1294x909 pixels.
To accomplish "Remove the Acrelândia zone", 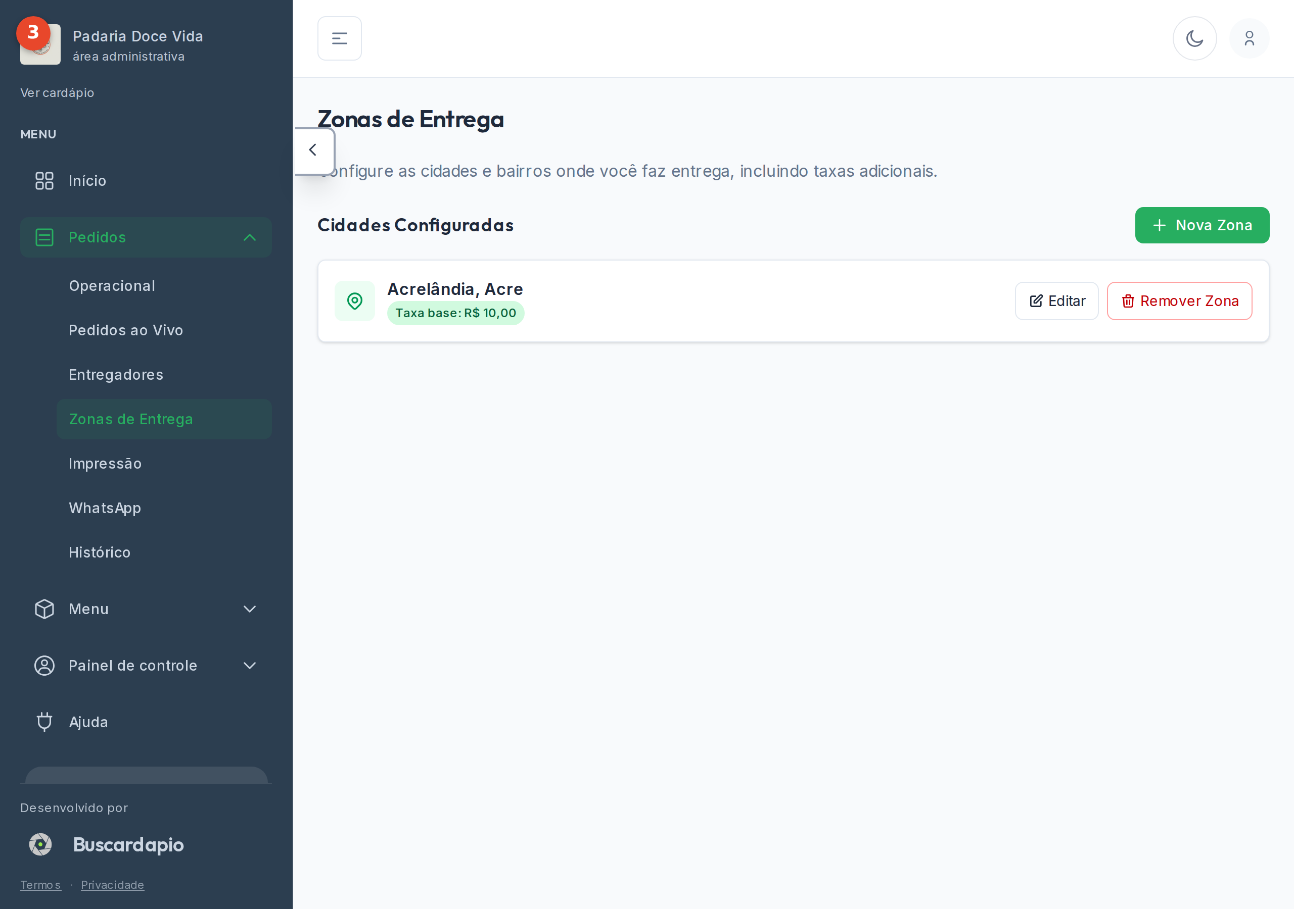I will click(1180, 301).
